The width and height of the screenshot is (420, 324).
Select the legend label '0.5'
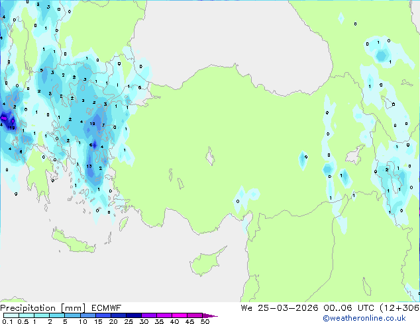(x=23, y=321)
